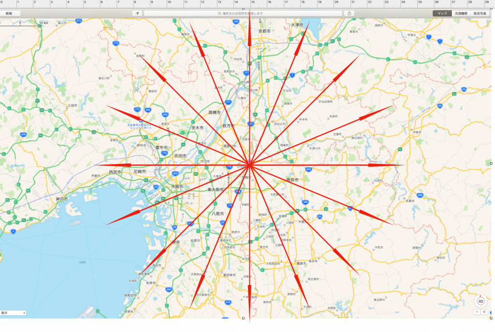Zoom in with the plus button

(484, 312)
